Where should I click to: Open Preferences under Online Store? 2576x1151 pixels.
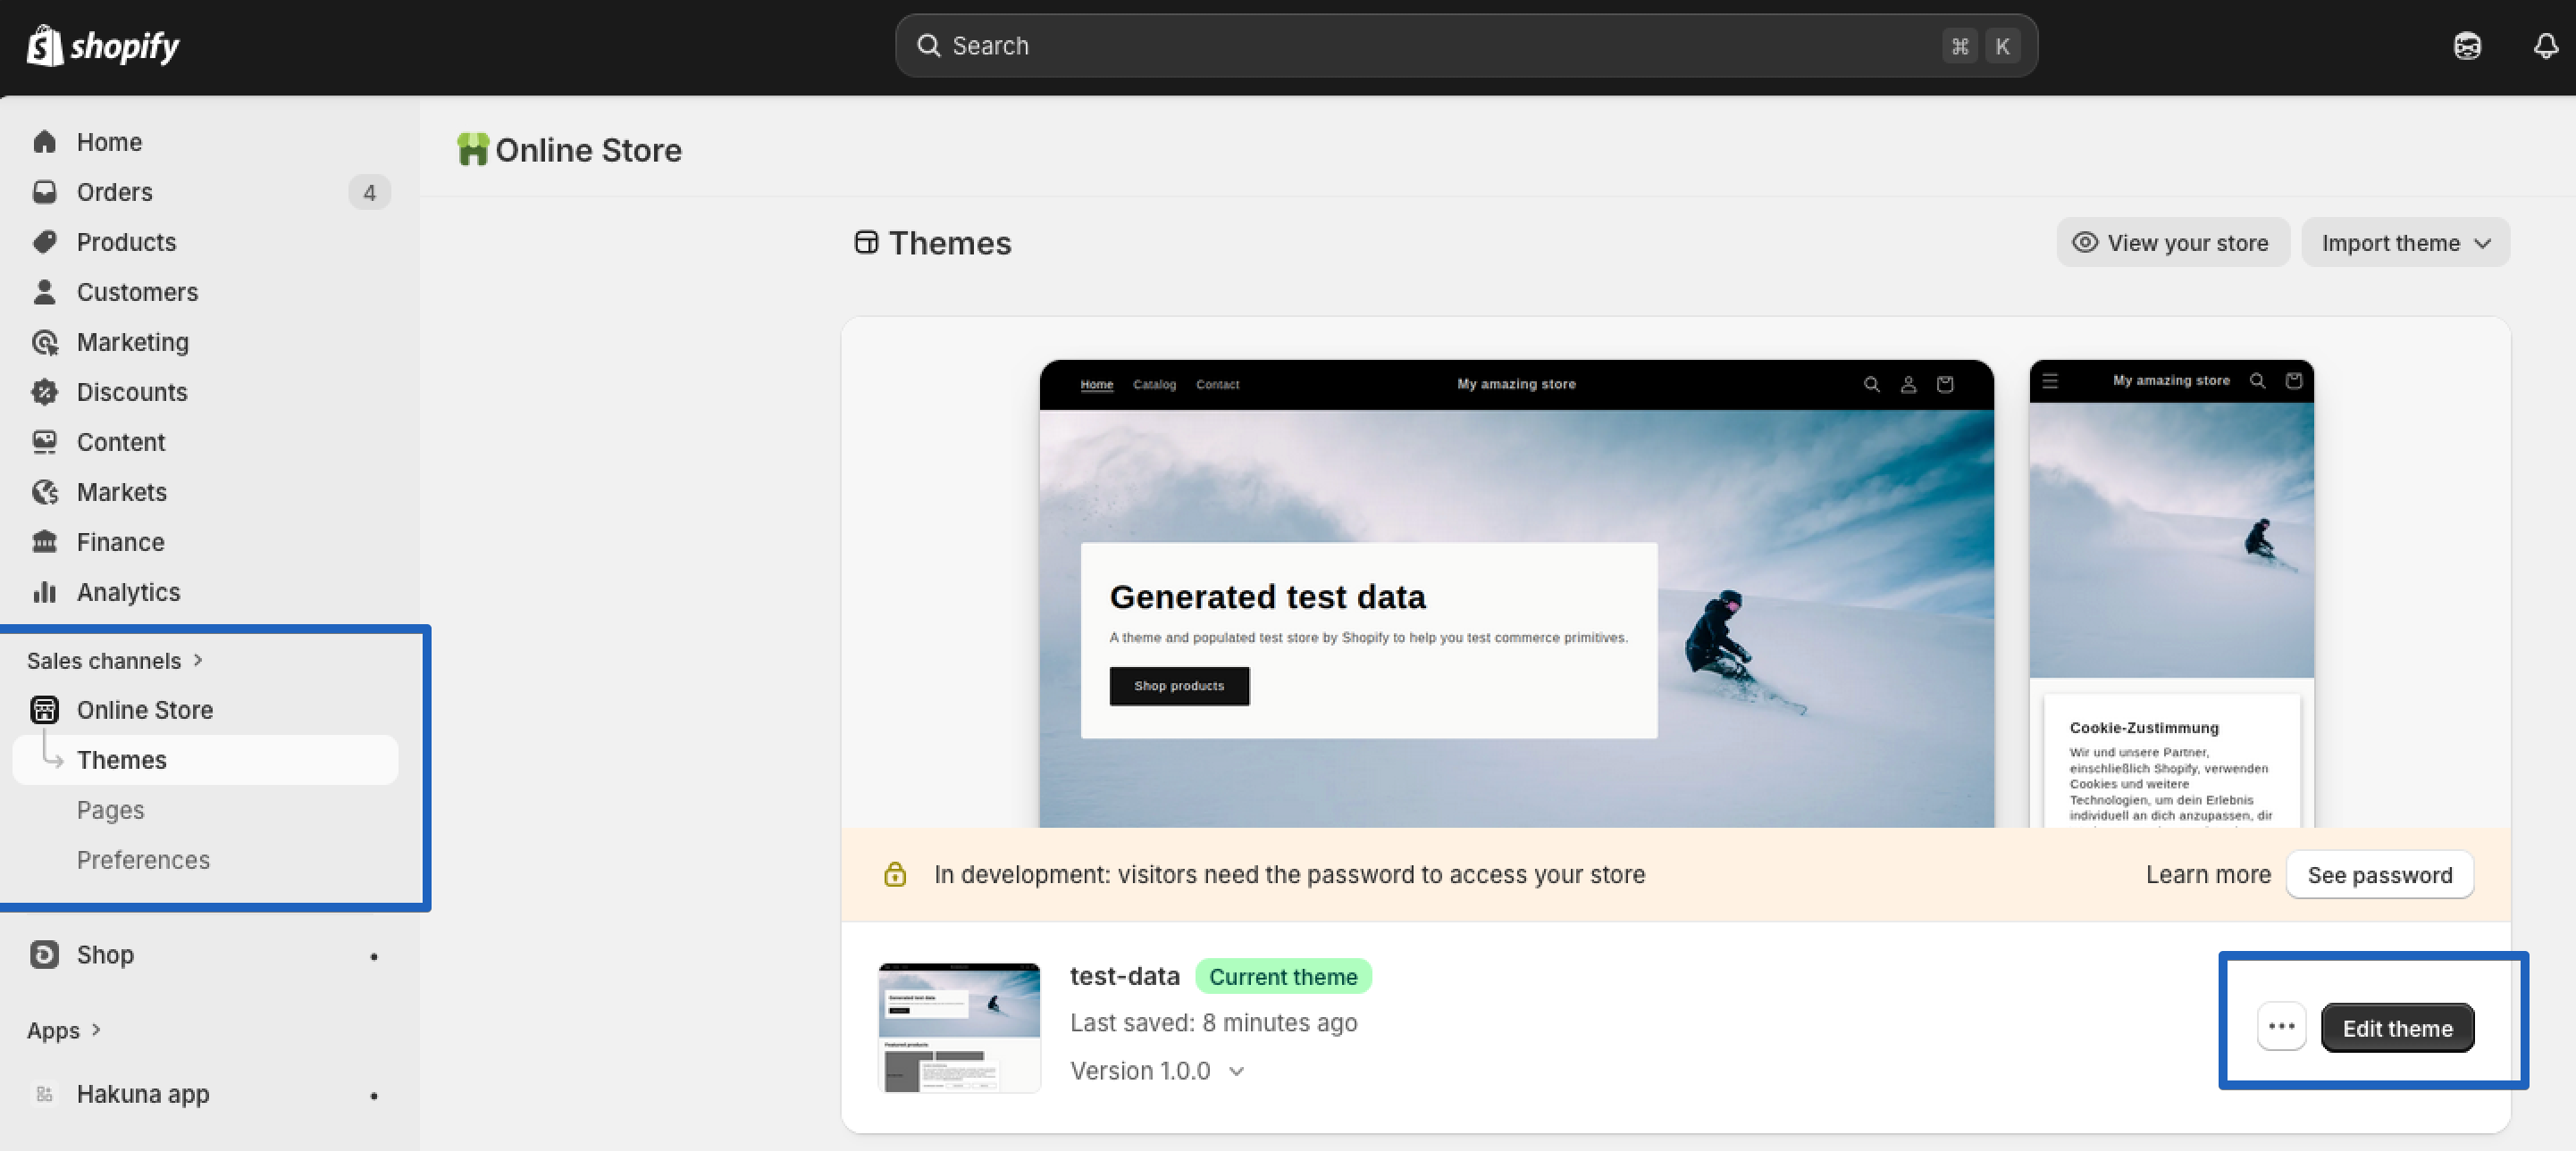coord(143,859)
